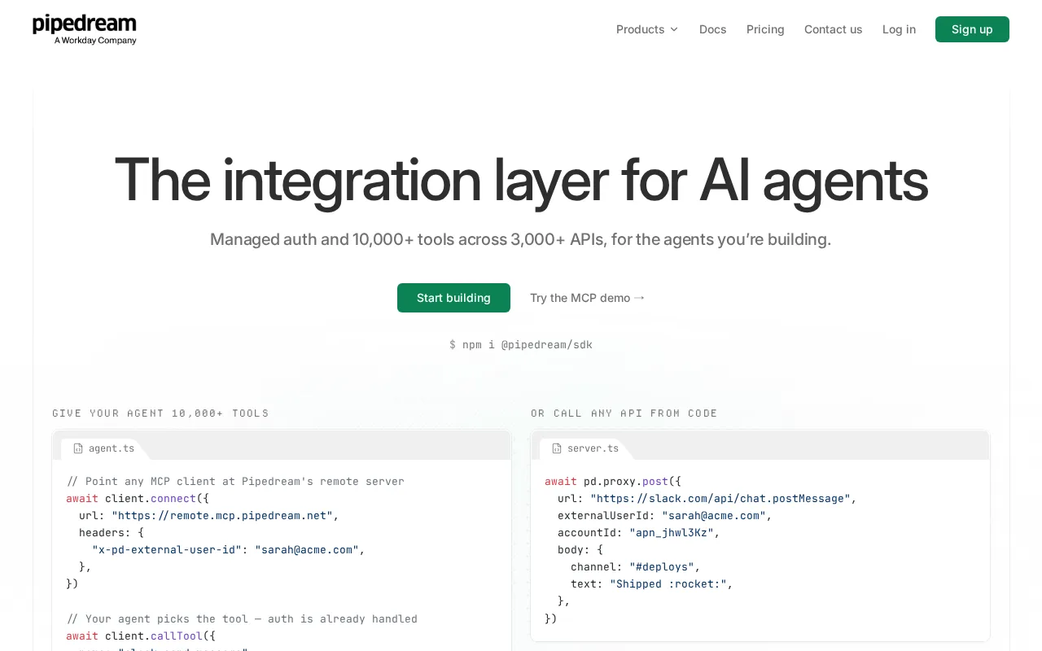Click the Sign up button
1042x651 pixels.
(x=972, y=29)
